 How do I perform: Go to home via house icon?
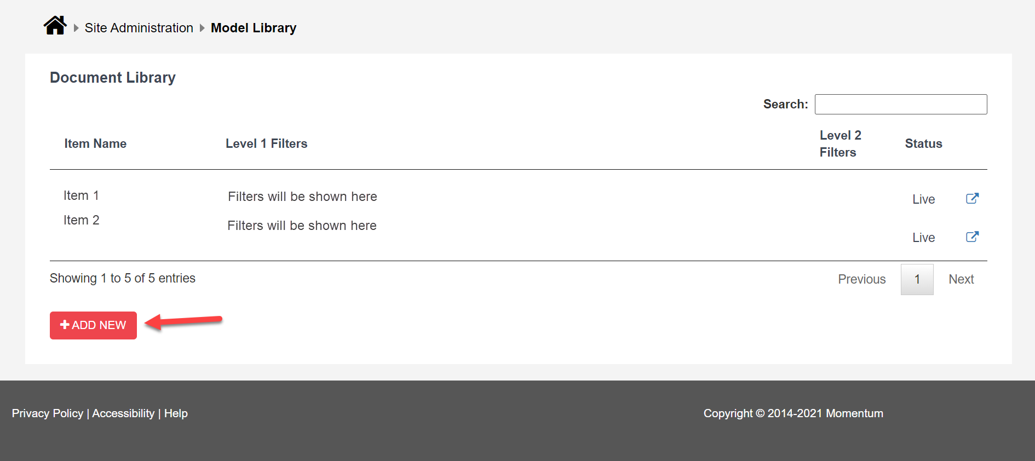[55, 26]
